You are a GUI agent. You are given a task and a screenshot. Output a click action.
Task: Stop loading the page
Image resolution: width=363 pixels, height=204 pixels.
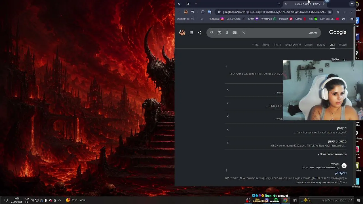click(x=338, y=12)
